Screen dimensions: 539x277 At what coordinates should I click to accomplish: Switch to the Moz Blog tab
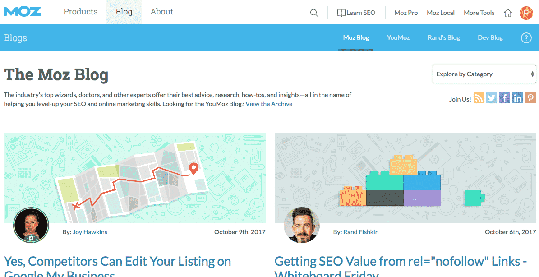[356, 38]
